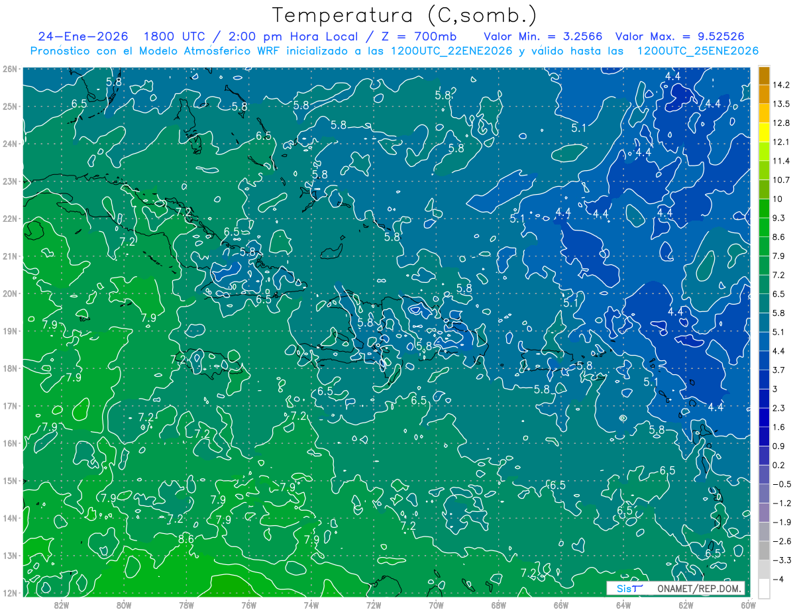Click the '80W' longitude axis label
Viewport: 795px width, 614px height.
(124, 605)
